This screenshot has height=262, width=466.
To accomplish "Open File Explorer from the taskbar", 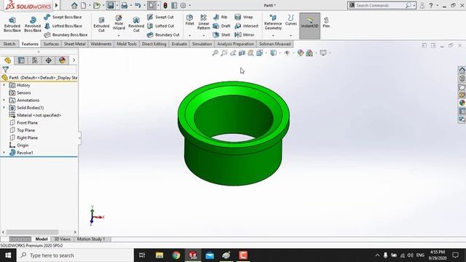I will coord(159,255).
